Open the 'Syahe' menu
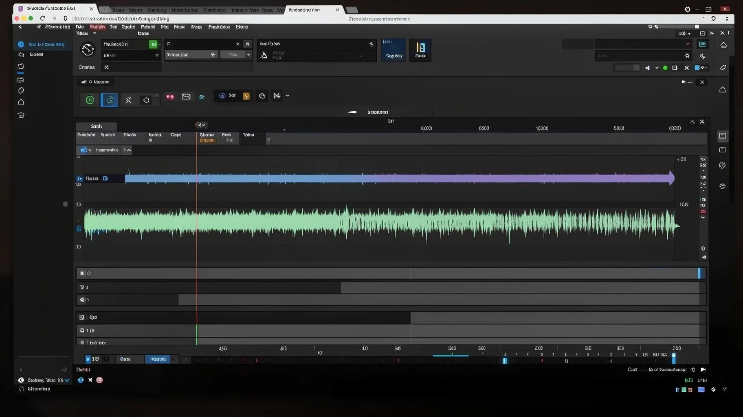The image size is (743, 417). pyautogui.click(x=128, y=27)
